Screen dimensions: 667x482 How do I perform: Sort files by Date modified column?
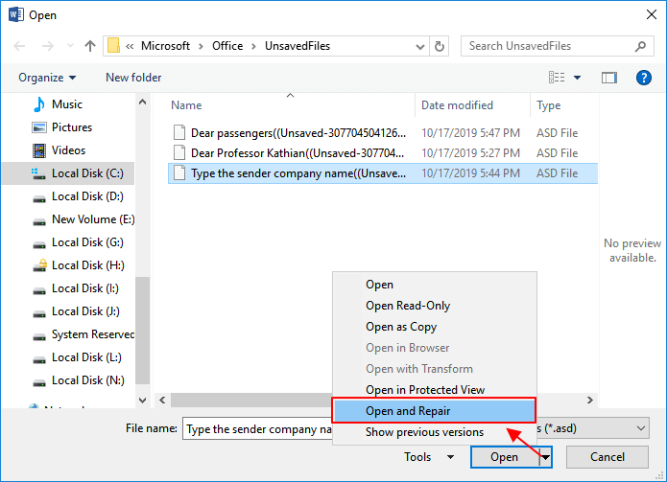457,105
